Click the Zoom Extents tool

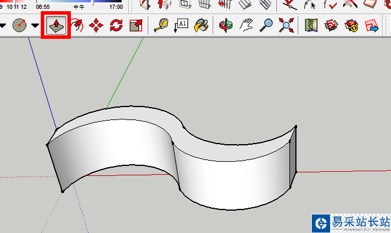[x=286, y=25]
